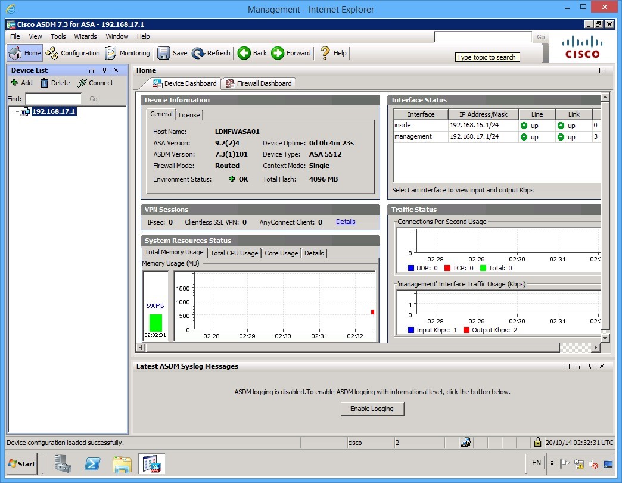Open VPN session Details link
Viewport: 622px width, 483px height.
pyautogui.click(x=346, y=222)
